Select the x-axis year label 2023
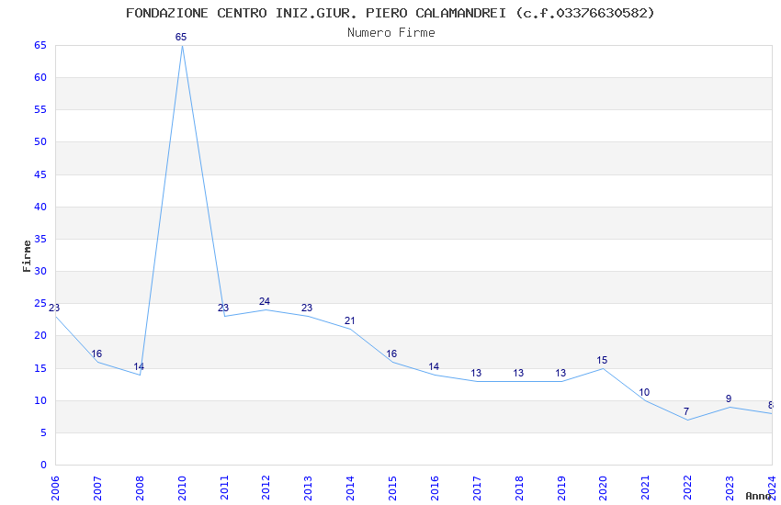 (730, 488)
